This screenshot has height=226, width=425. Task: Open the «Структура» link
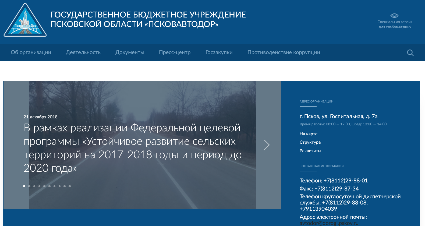310,142
